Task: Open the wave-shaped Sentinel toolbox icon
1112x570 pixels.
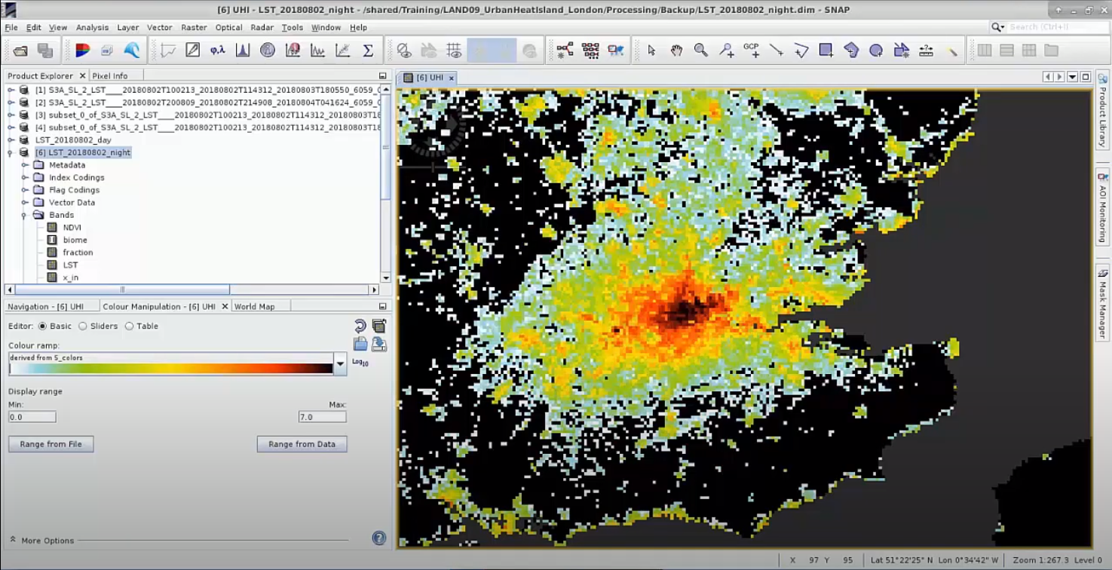Action: [132, 51]
